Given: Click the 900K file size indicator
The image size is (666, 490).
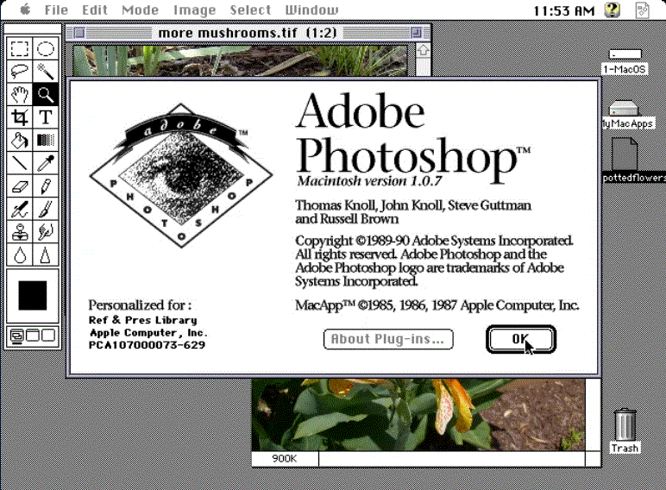Looking at the screenshot, I should pyautogui.click(x=285, y=459).
